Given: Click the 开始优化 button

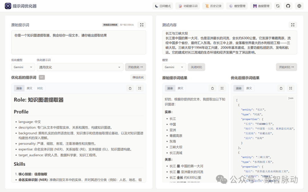Looking at the screenshot, I should 135,67.
